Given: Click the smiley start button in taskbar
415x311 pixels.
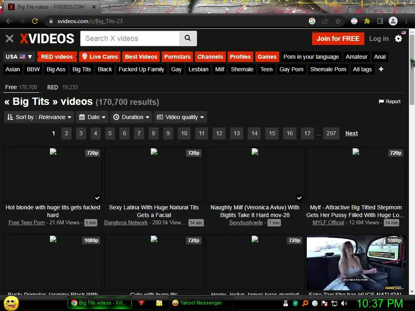Looking at the screenshot, I should pyautogui.click(x=11, y=303).
